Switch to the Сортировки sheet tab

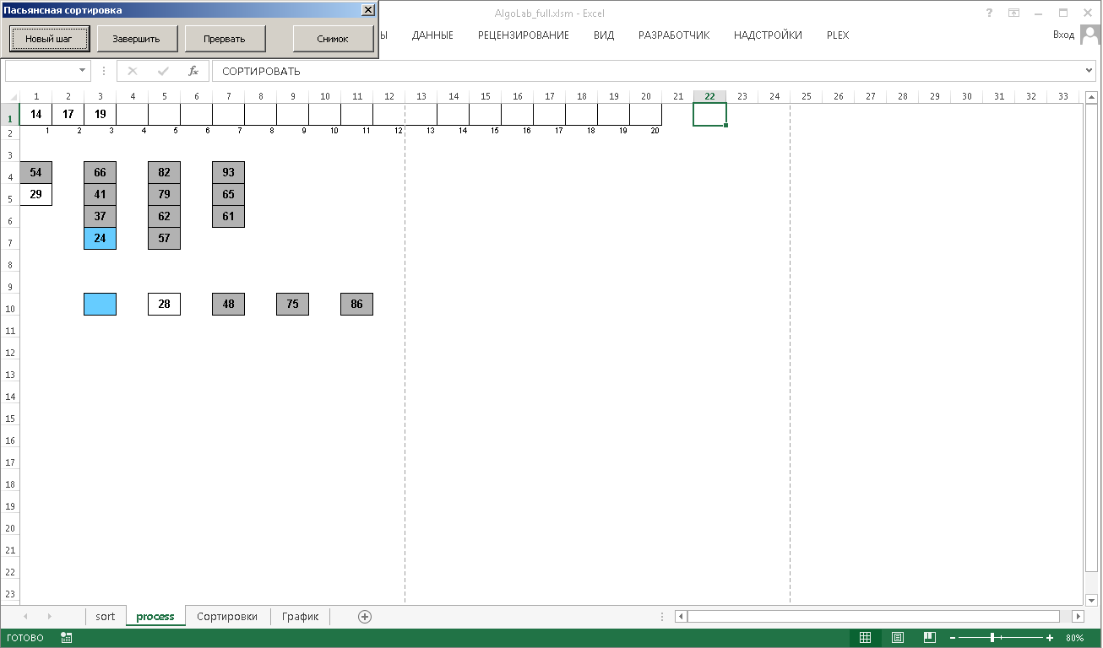pos(227,616)
